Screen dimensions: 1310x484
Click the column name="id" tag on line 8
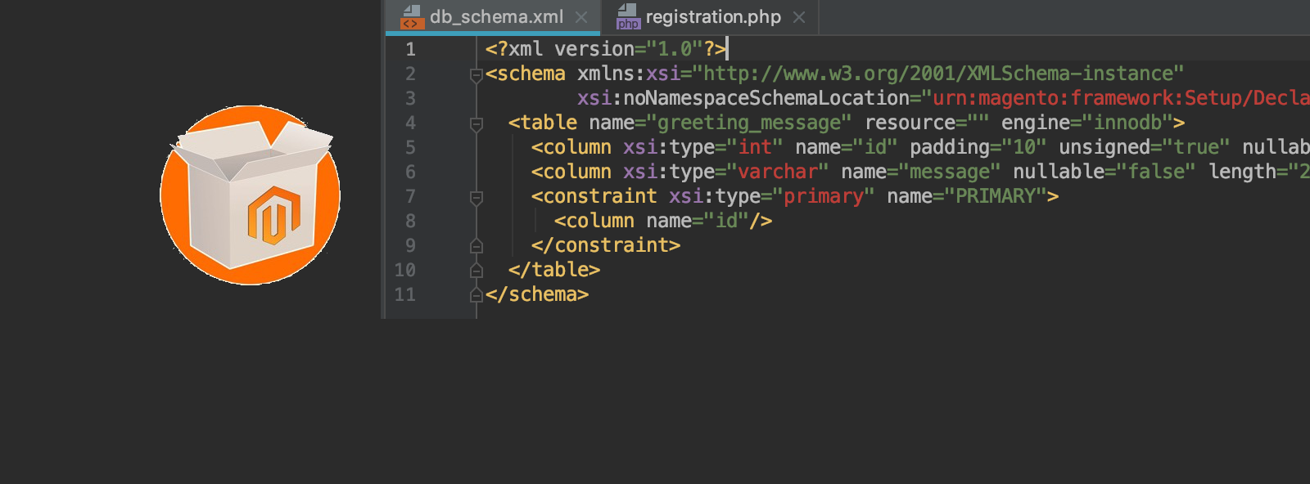pos(663,222)
